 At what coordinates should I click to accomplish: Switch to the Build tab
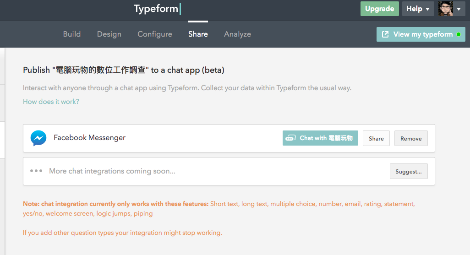click(72, 34)
